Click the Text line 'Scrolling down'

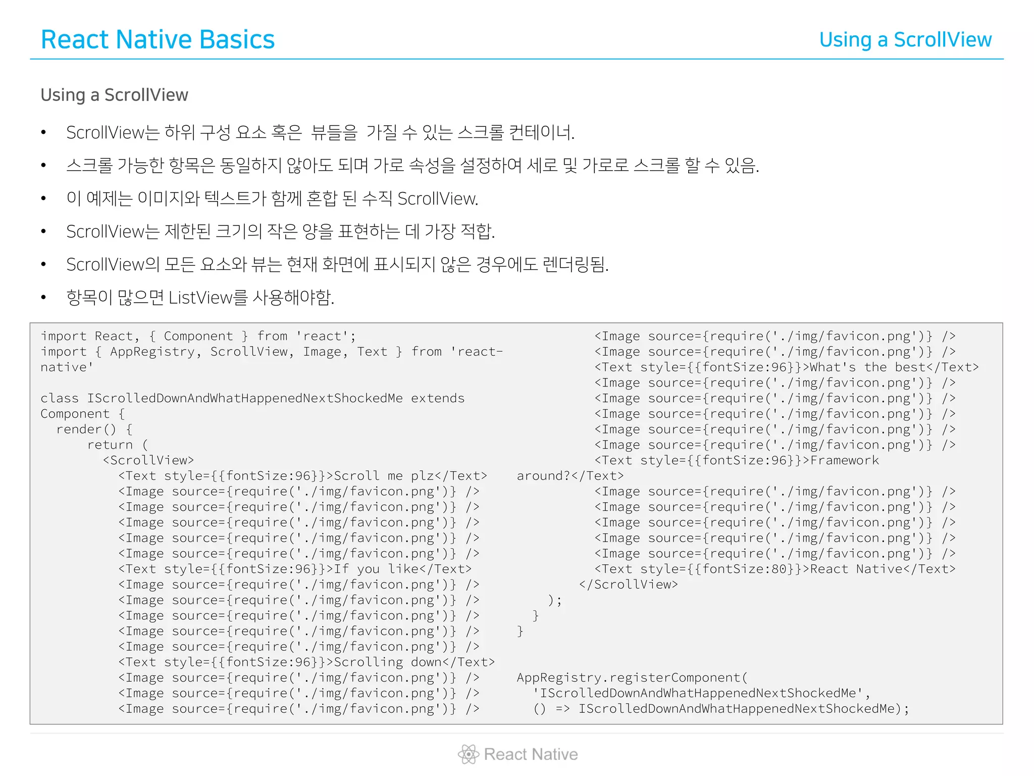pos(306,662)
